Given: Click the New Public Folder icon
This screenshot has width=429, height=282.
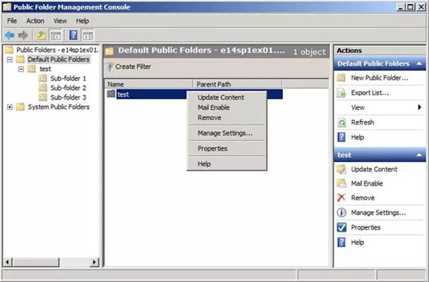Looking at the screenshot, I should [341, 78].
